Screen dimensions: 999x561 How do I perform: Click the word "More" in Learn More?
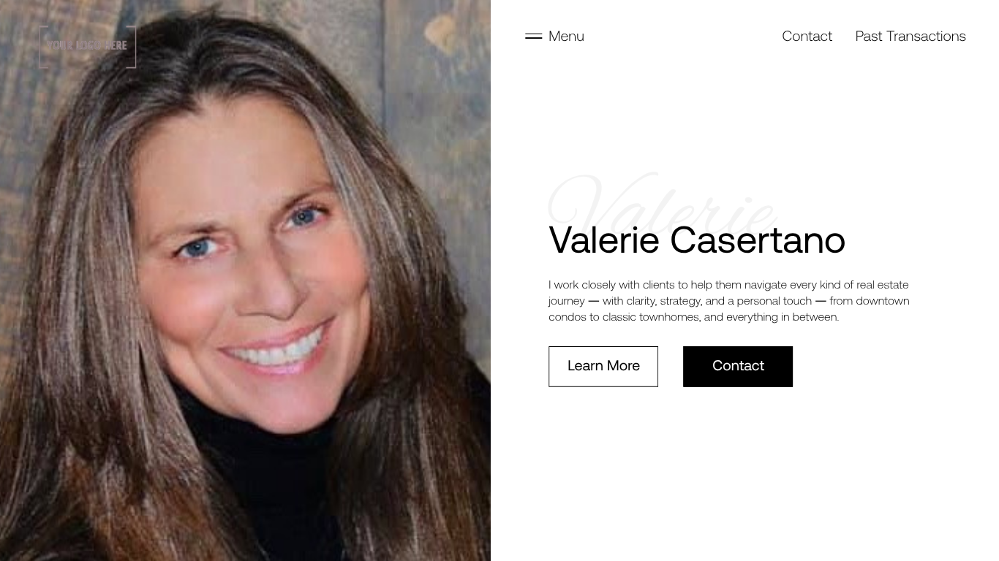tap(623, 366)
